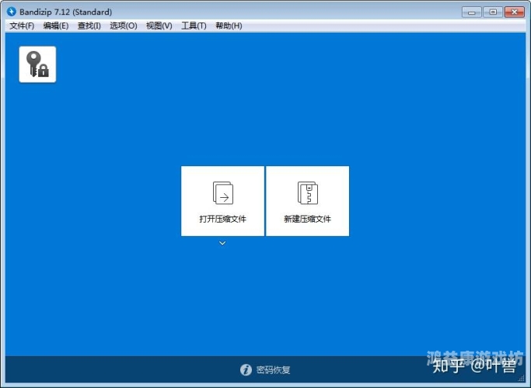Open the 帮助(H) menu

[229, 26]
